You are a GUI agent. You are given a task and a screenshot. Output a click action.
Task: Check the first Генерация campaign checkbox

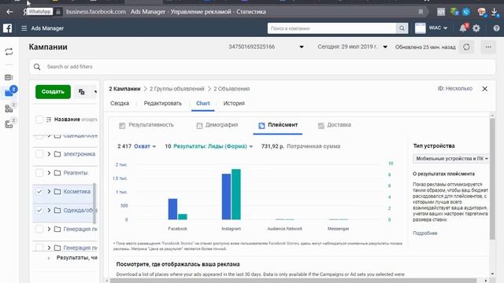39,229
